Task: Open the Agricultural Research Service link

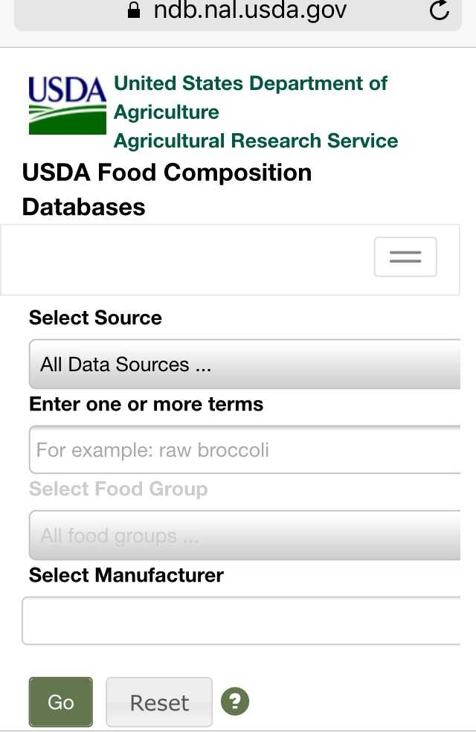Action: [256, 141]
